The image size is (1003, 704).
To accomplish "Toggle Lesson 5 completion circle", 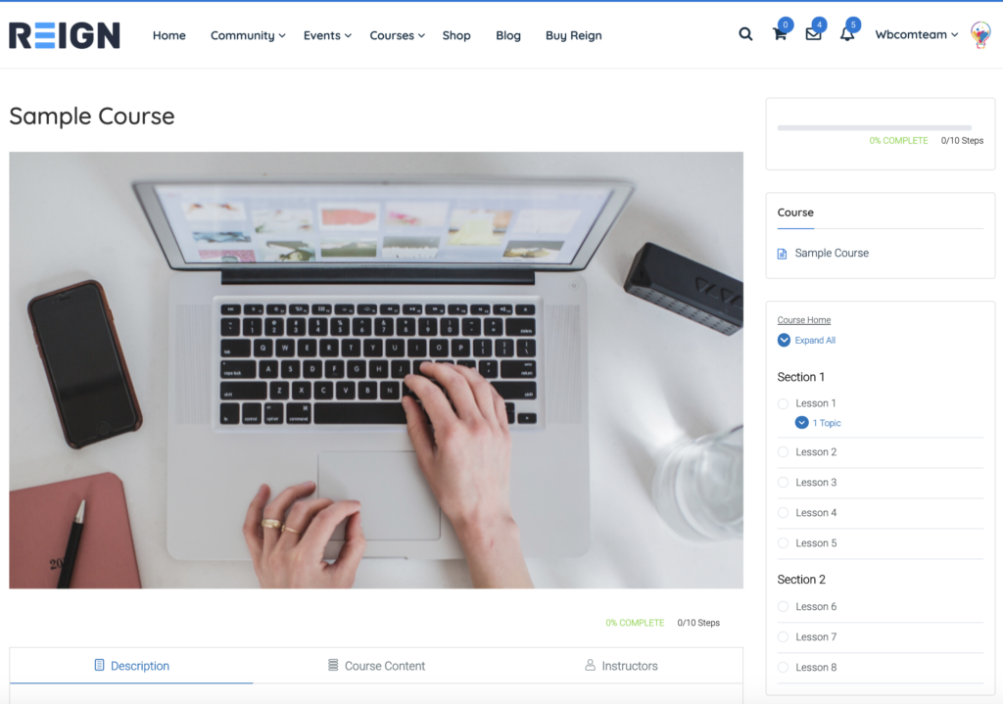I will pyautogui.click(x=783, y=542).
